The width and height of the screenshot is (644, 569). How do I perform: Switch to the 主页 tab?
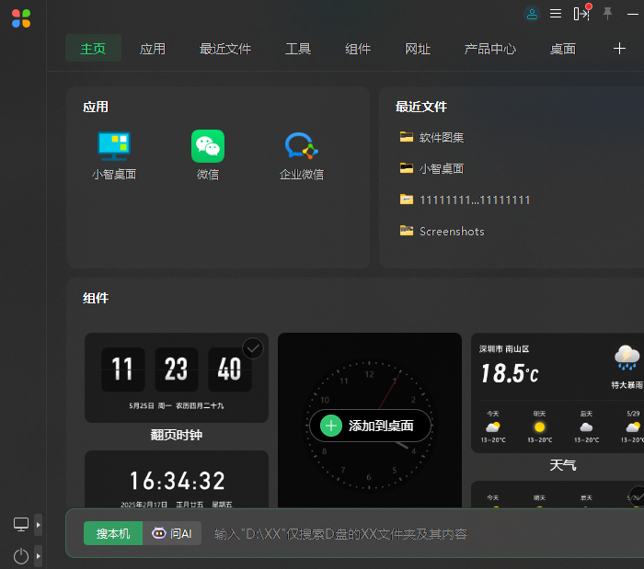[x=93, y=49]
